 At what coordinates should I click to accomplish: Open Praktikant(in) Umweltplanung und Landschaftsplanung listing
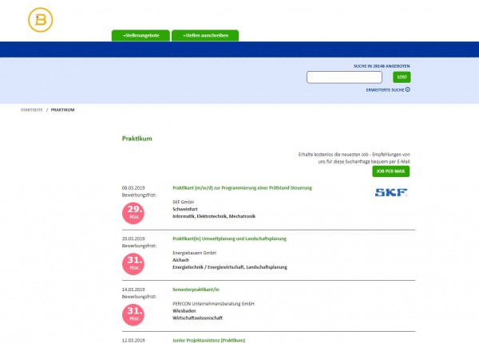click(229, 239)
